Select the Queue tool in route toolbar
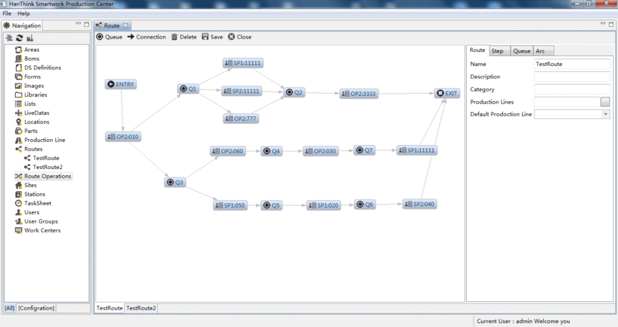The height and width of the screenshot is (327, 618). coord(109,37)
